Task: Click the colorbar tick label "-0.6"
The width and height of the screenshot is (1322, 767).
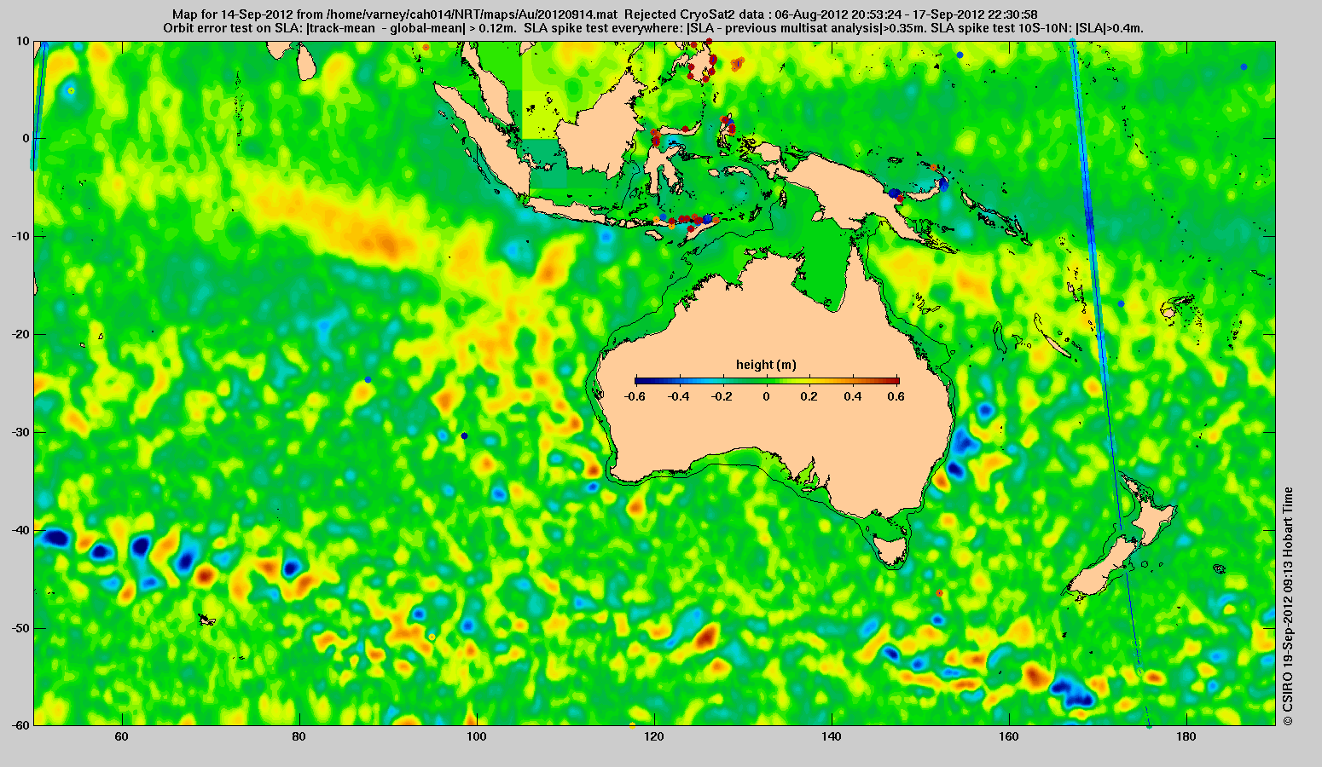Action: 635,396
